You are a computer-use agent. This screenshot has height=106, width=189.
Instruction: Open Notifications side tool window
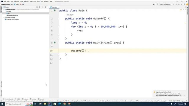188,11
